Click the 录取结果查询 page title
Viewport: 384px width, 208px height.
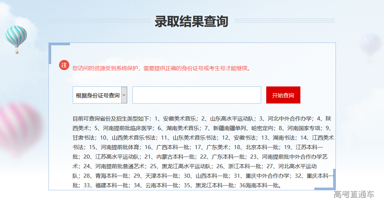click(x=192, y=21)
